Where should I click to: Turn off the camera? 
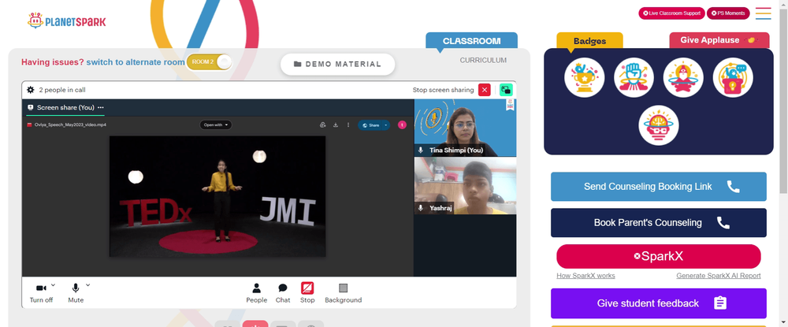41,293
